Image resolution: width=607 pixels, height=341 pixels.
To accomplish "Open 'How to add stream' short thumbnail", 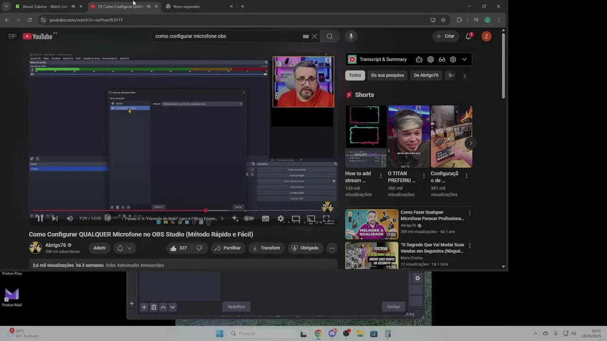I will coord(366,136).
